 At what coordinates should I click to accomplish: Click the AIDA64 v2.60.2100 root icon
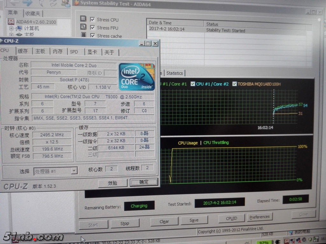tap(11, 22)
